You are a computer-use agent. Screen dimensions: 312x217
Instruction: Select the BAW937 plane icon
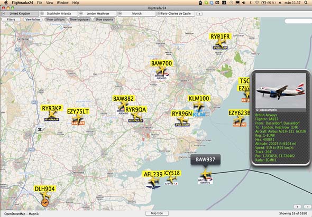(x=206, y=174)
